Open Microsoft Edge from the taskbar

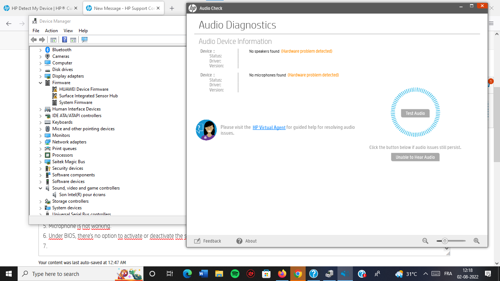coord(187,274)
